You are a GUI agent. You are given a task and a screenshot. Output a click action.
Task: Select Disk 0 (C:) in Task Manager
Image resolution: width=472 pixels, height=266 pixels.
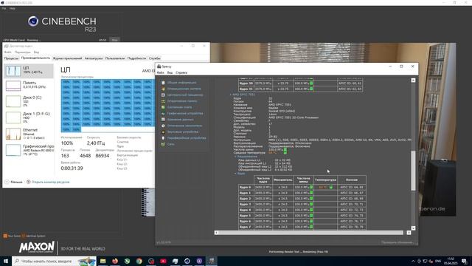[29, 101]
